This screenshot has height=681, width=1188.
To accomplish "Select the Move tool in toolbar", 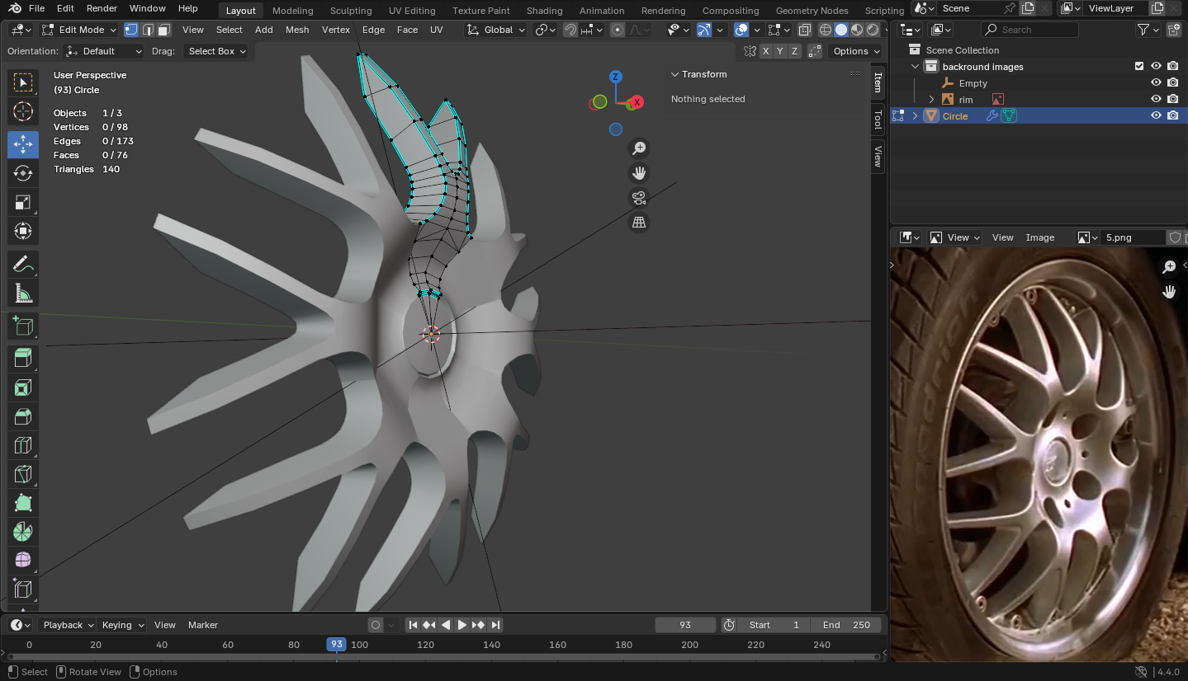I will 23,143.
